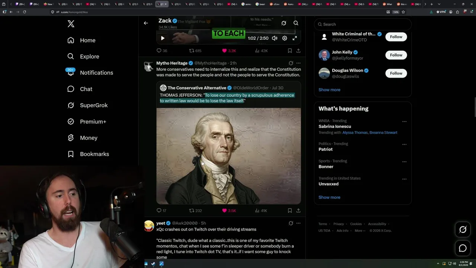The height and width of the screenshot is (268, 476).
Task: Open the Thomas Jefferson portrait image
Action: tap(229, 156)
